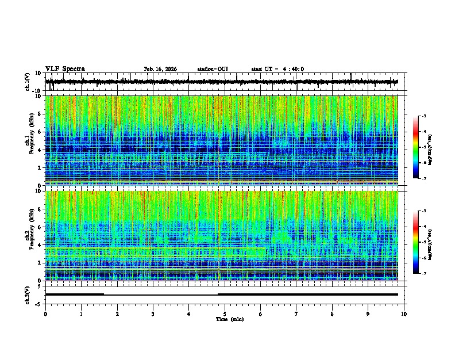Click the '8' kHz tick on ch.1 spectrogram
The height and width of the screenshot is (352, 455).
40,114
